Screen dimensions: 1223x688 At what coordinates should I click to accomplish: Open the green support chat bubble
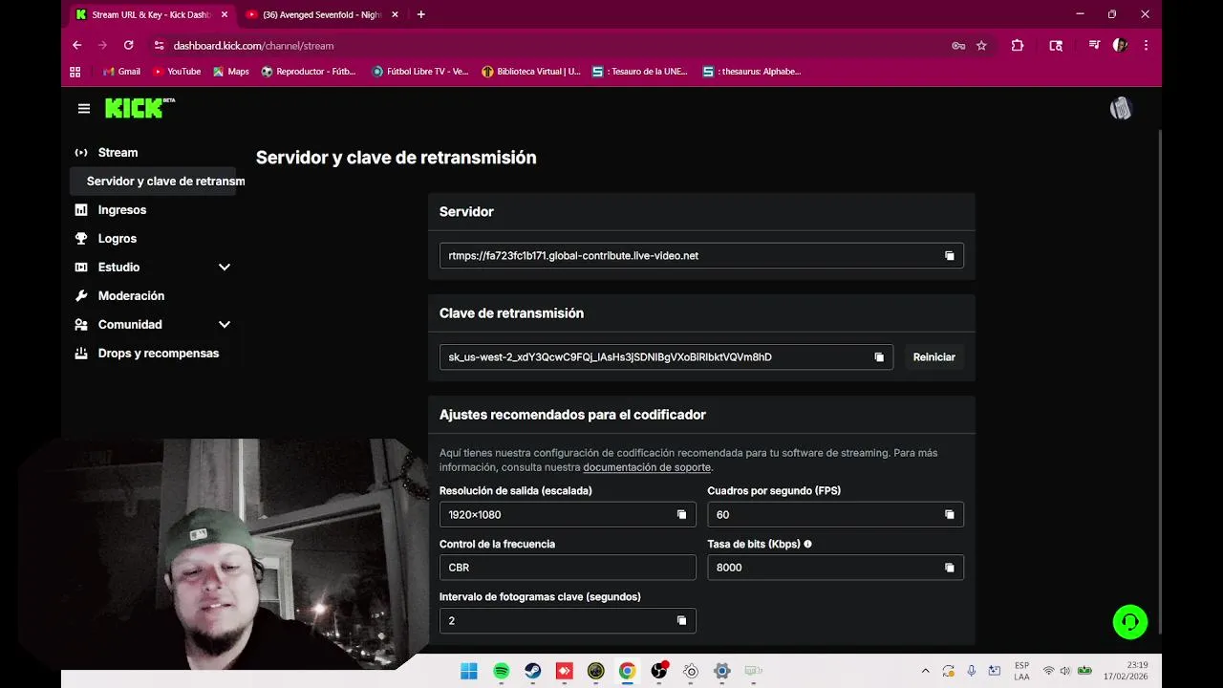[1130, 622]
